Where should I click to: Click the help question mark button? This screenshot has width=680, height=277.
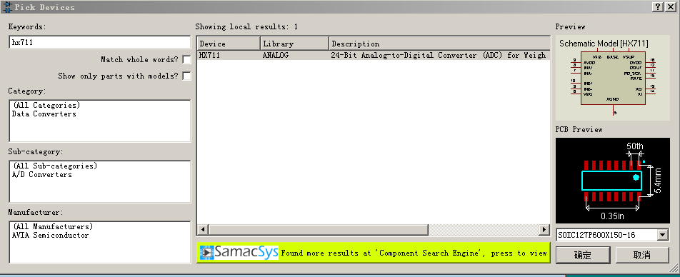659,6
